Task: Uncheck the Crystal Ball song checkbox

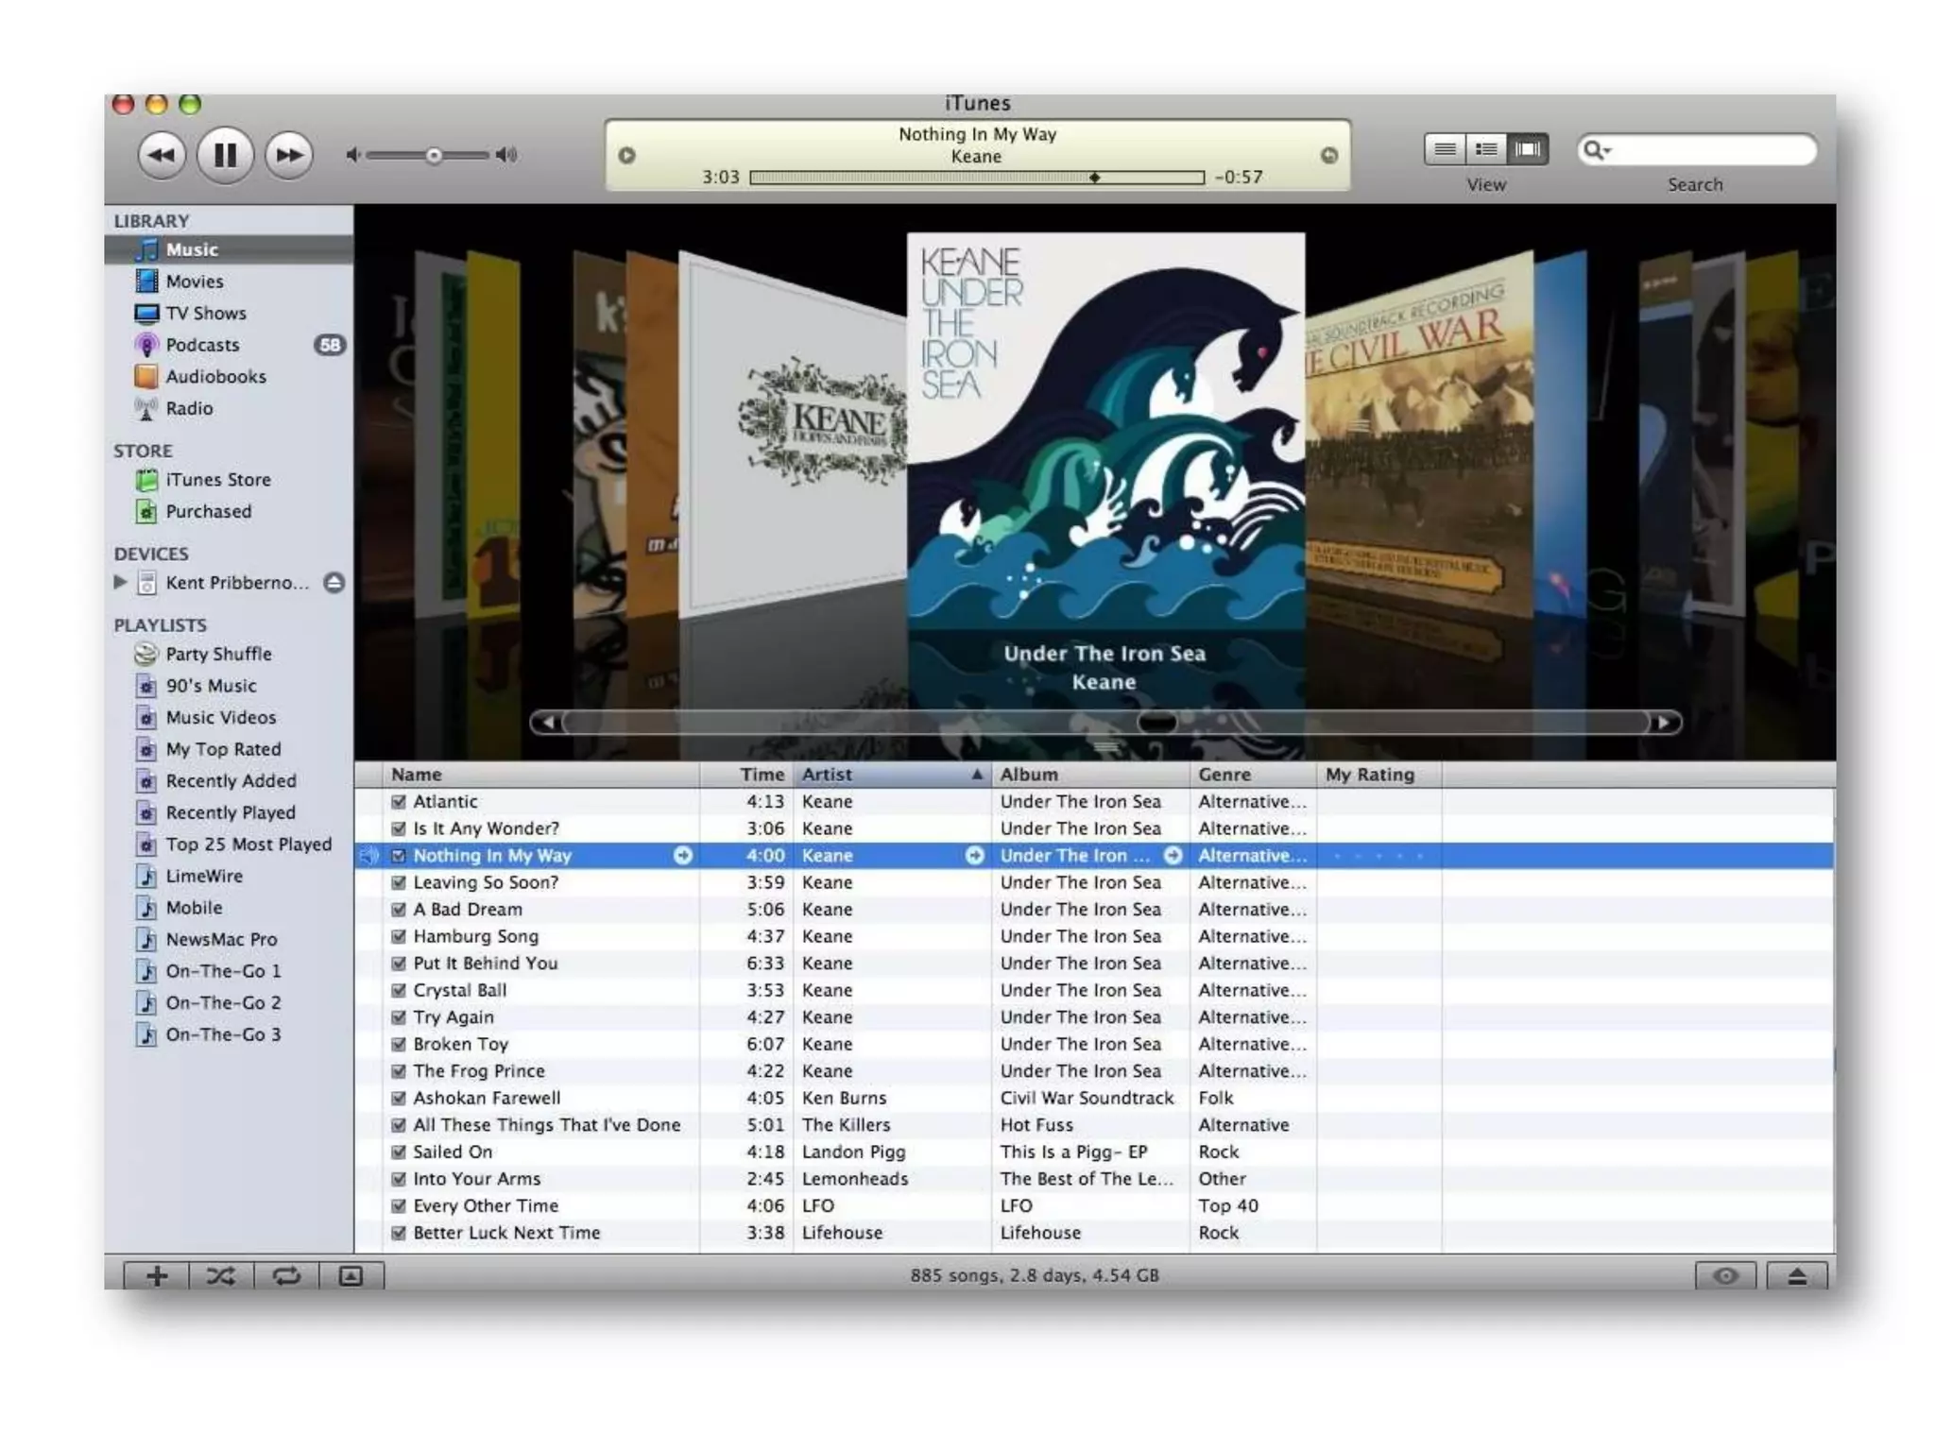Action: tap(399, 991)
